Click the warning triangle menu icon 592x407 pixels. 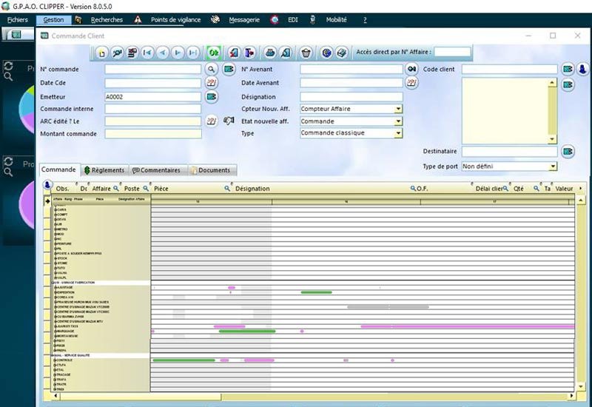point(138,20)
